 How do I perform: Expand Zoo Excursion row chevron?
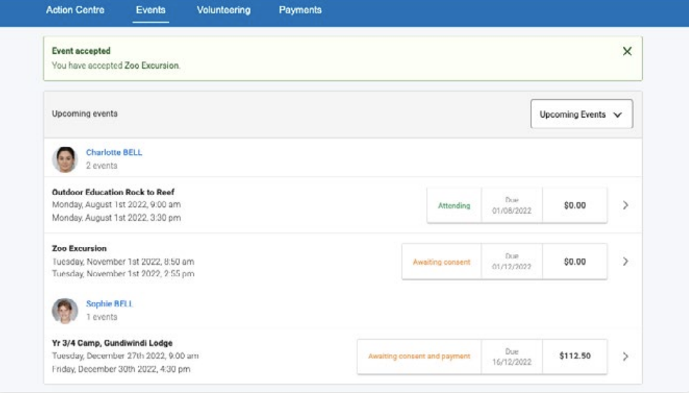pos(625,262)
